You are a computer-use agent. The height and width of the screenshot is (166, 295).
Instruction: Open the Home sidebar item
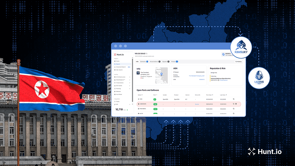pyautogui.click(x=118, y=61)
